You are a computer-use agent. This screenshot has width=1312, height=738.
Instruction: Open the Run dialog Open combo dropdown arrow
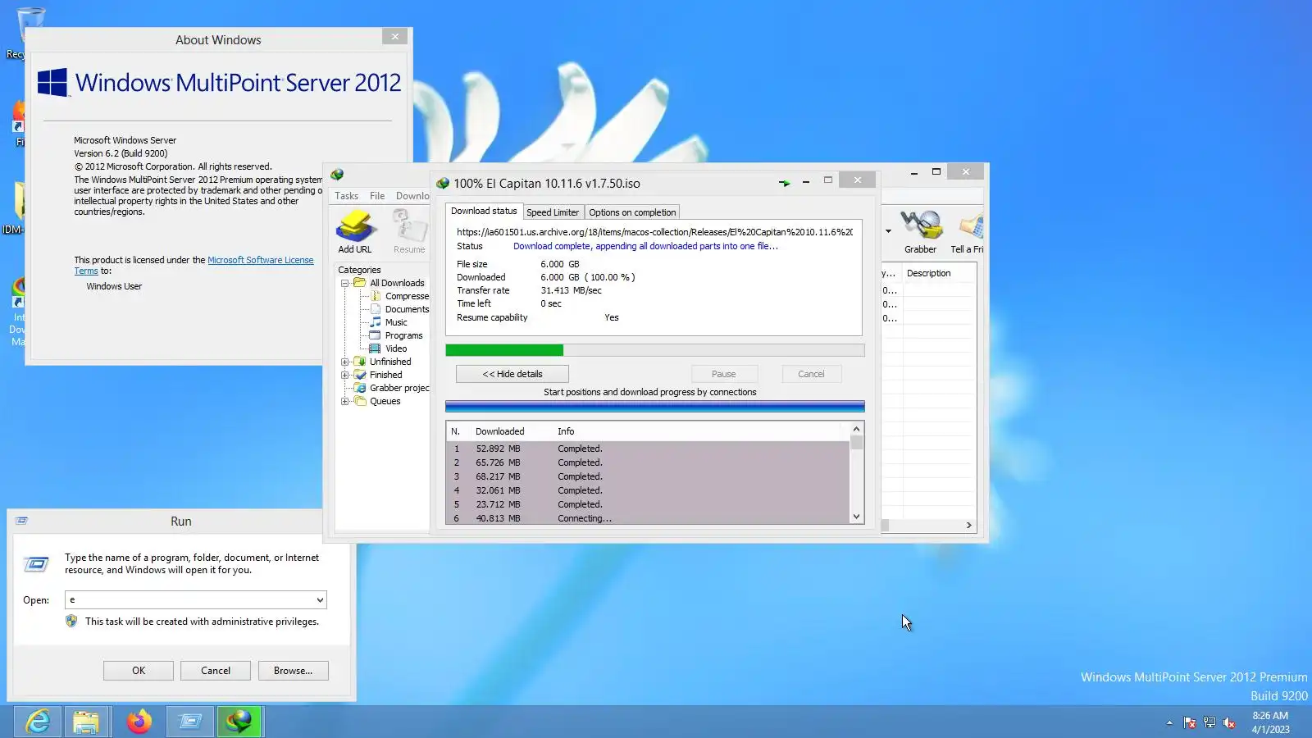[x=319, y=600]
